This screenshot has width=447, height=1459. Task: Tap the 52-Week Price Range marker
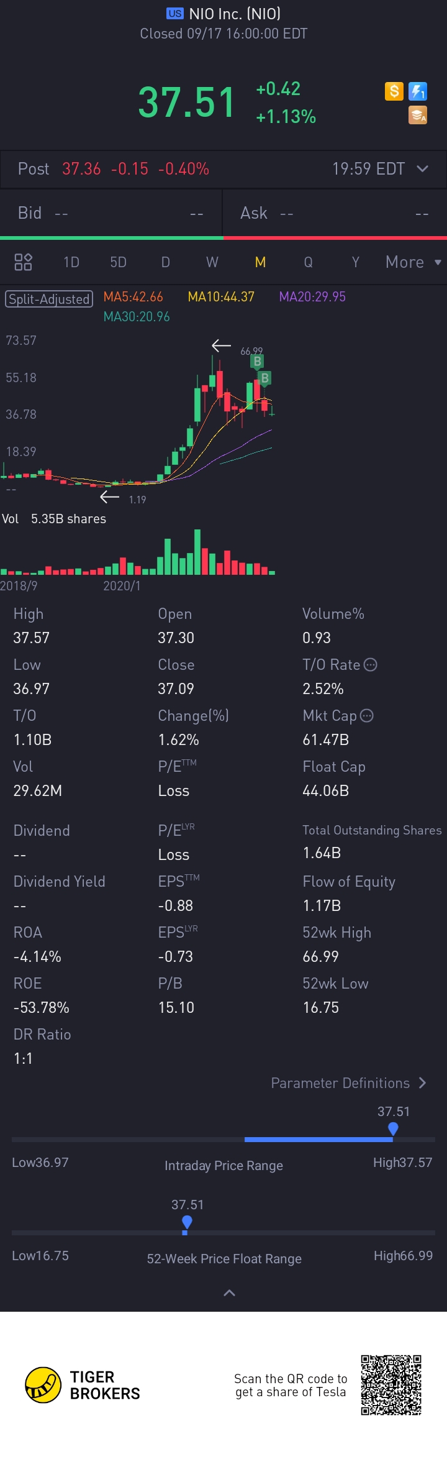[x=187, y=1222]
